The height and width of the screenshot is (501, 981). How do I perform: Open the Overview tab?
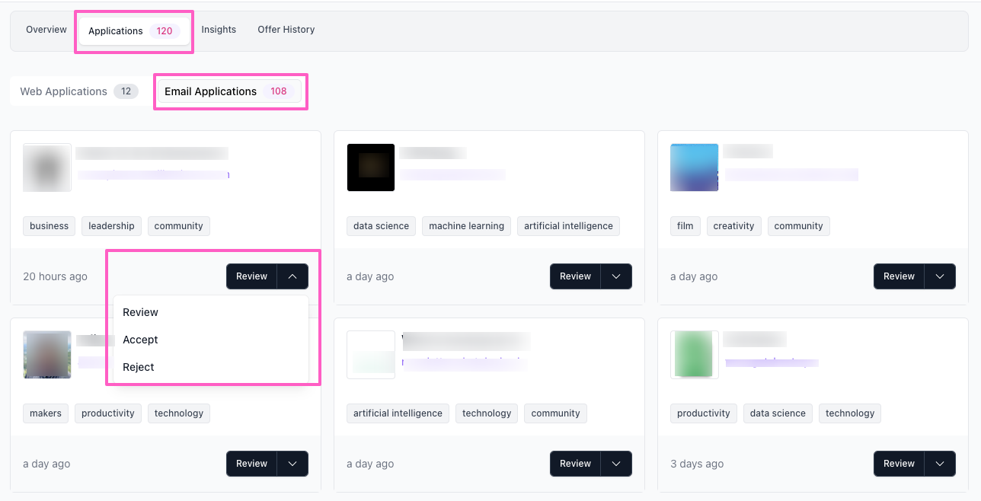[46, 30]
